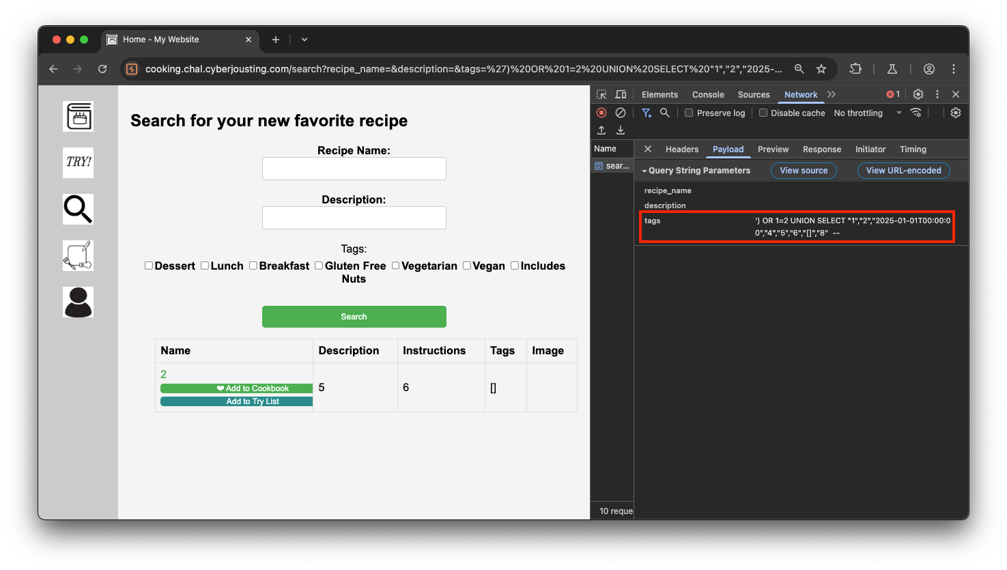Open the Initiator tab of the request

pos(870,149)
